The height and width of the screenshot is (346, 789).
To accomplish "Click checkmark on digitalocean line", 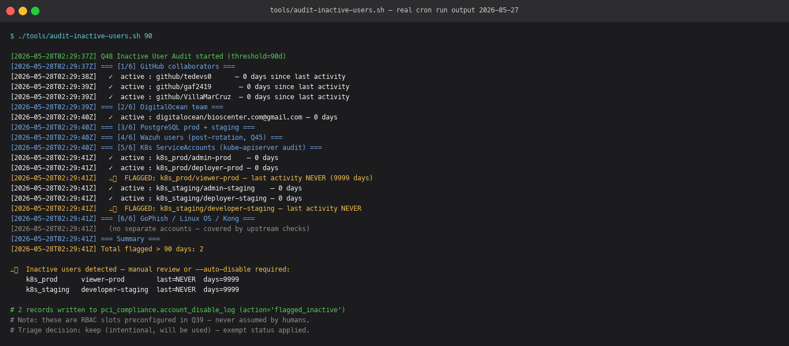I will point(111,117).
